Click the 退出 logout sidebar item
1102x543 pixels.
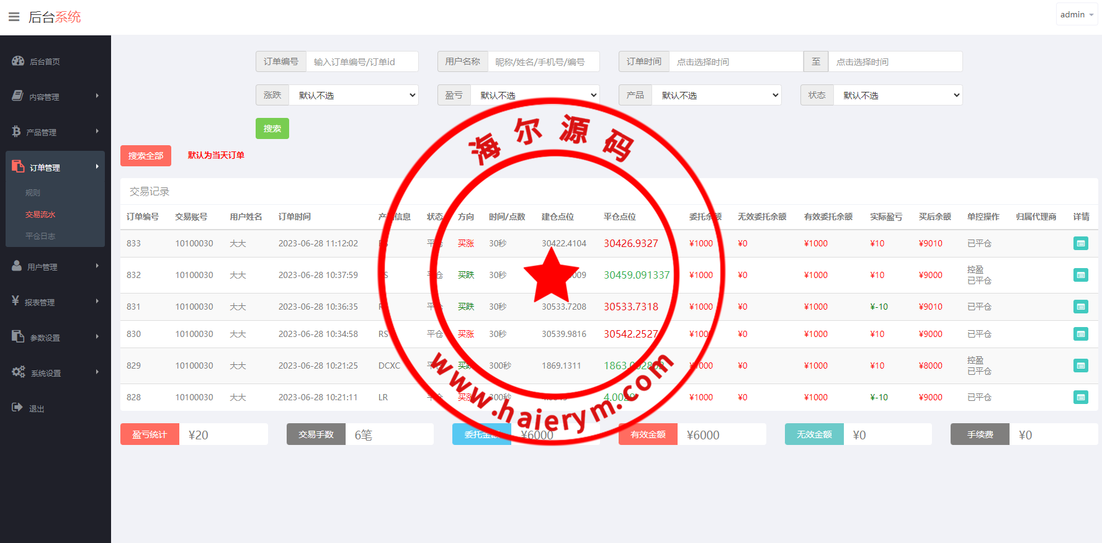(x=36, y=408)
